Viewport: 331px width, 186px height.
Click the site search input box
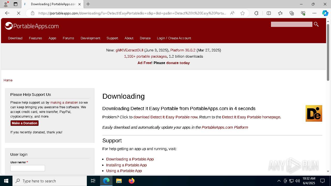(292, 24)
